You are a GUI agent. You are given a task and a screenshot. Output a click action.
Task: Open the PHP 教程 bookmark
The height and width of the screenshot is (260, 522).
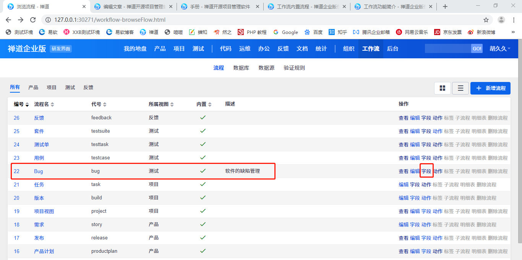click(x=252, y=32)
